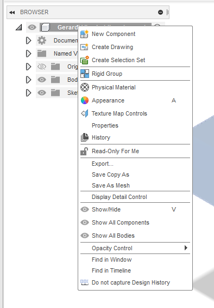The height and width of the screenshot is (308, 214).
Task: Click the Browser panel minus button
Action: (160, 13)
